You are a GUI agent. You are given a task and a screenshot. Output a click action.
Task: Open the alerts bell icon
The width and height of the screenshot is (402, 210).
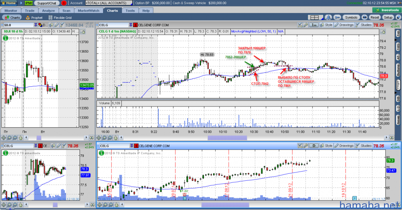coord(328,18)
